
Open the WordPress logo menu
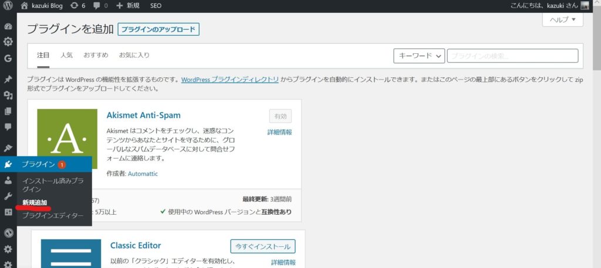[8, 6]
